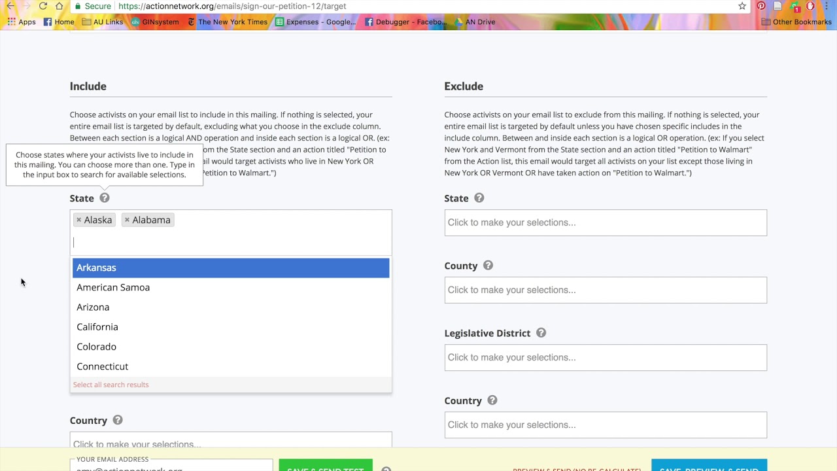Click the Save, Preview & Send button

[709, 465]
